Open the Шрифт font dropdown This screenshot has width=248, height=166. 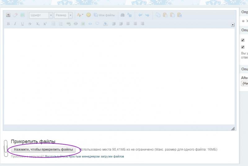click(x=41, y=15)
